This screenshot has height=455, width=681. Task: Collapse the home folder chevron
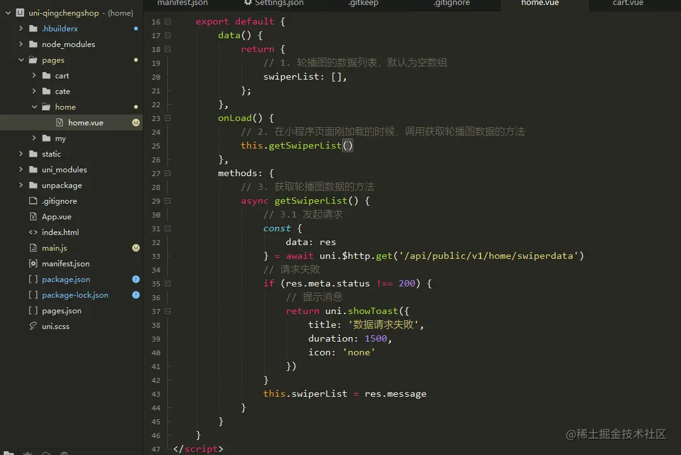(x=34, y=107)
